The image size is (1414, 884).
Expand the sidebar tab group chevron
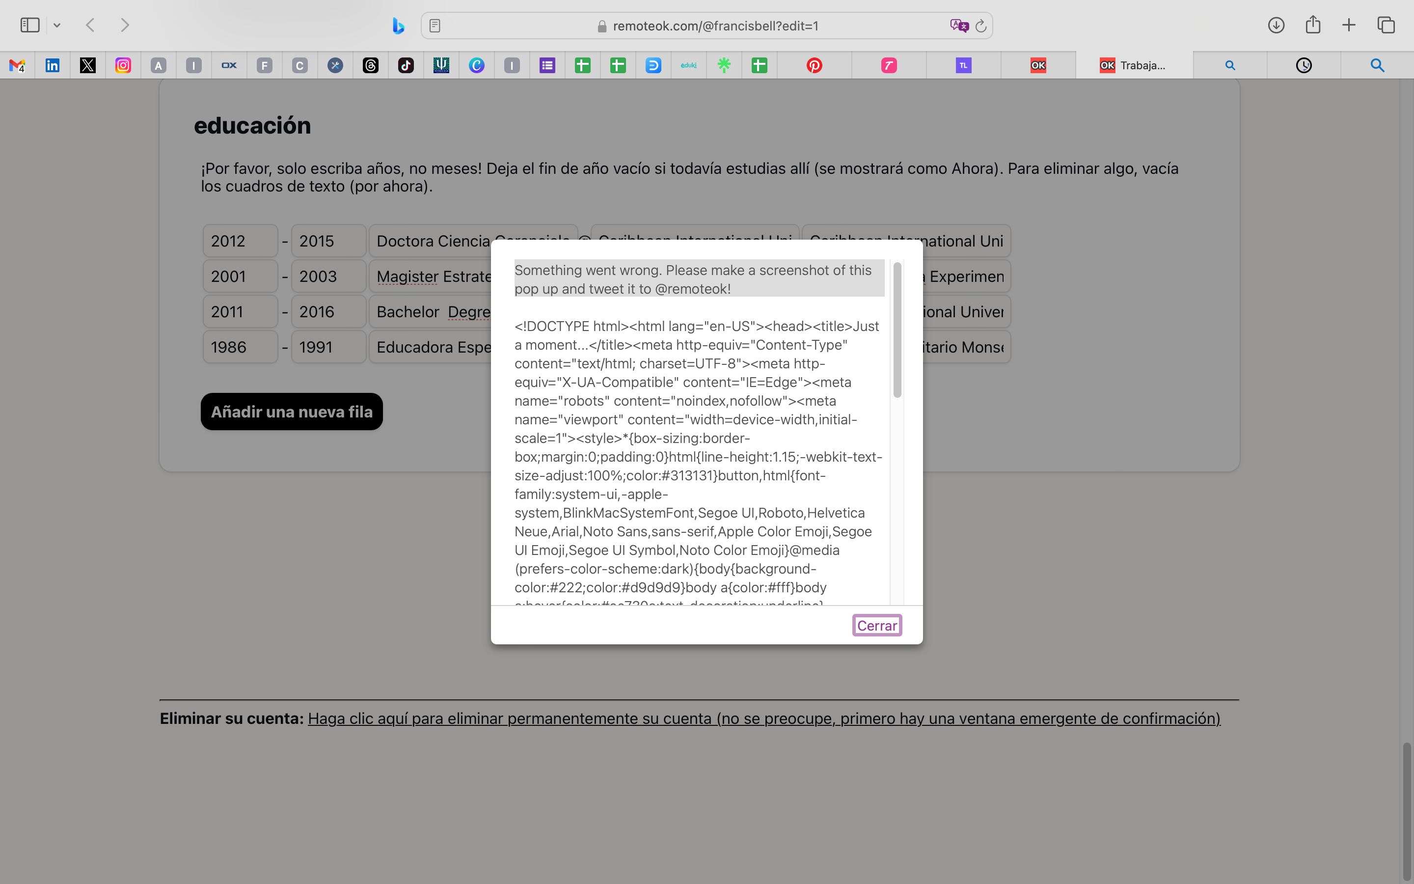point(56,25)
